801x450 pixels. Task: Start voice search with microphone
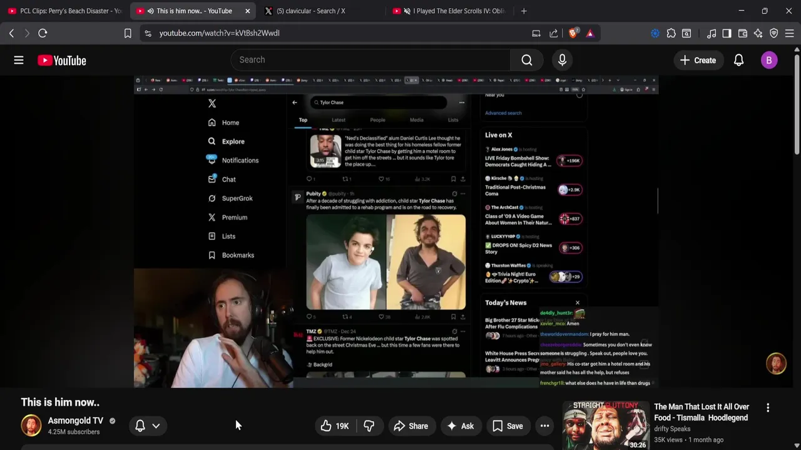(562, 60)
